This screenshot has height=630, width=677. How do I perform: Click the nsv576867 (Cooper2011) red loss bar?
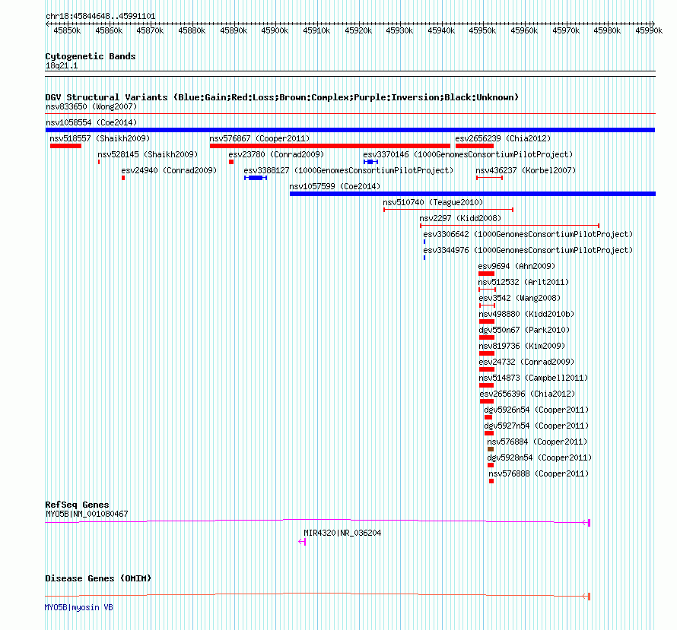coord(330,146)
